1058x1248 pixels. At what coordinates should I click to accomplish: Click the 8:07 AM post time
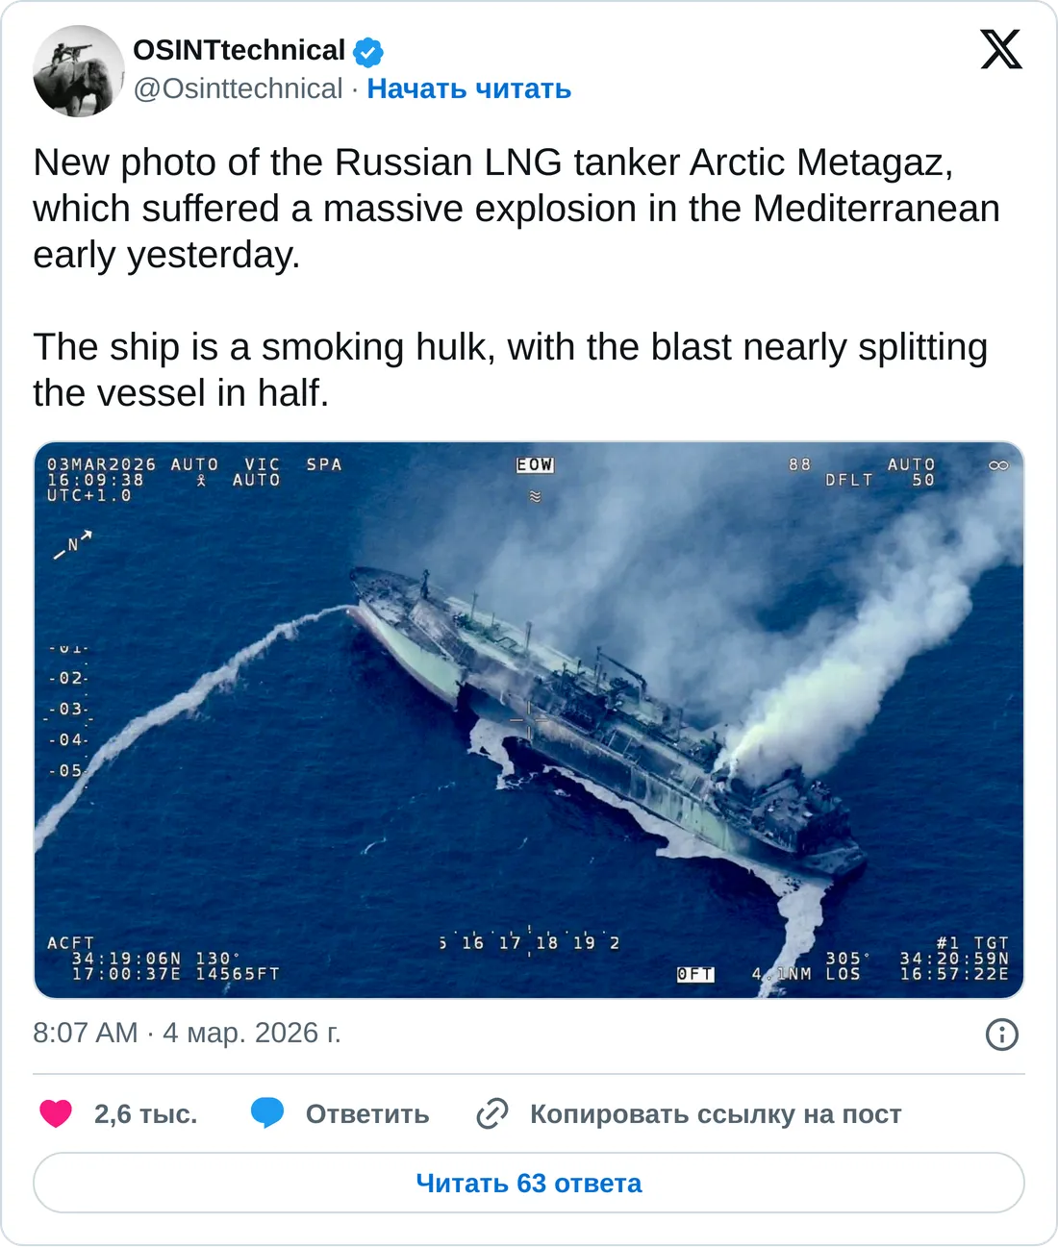tap(86, 1033)
